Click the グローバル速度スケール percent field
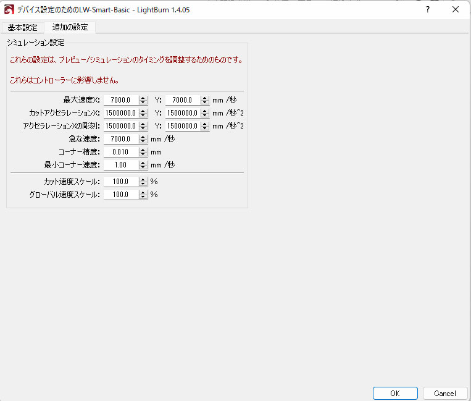The image size is (471, 401). click(x=121, y=195)
